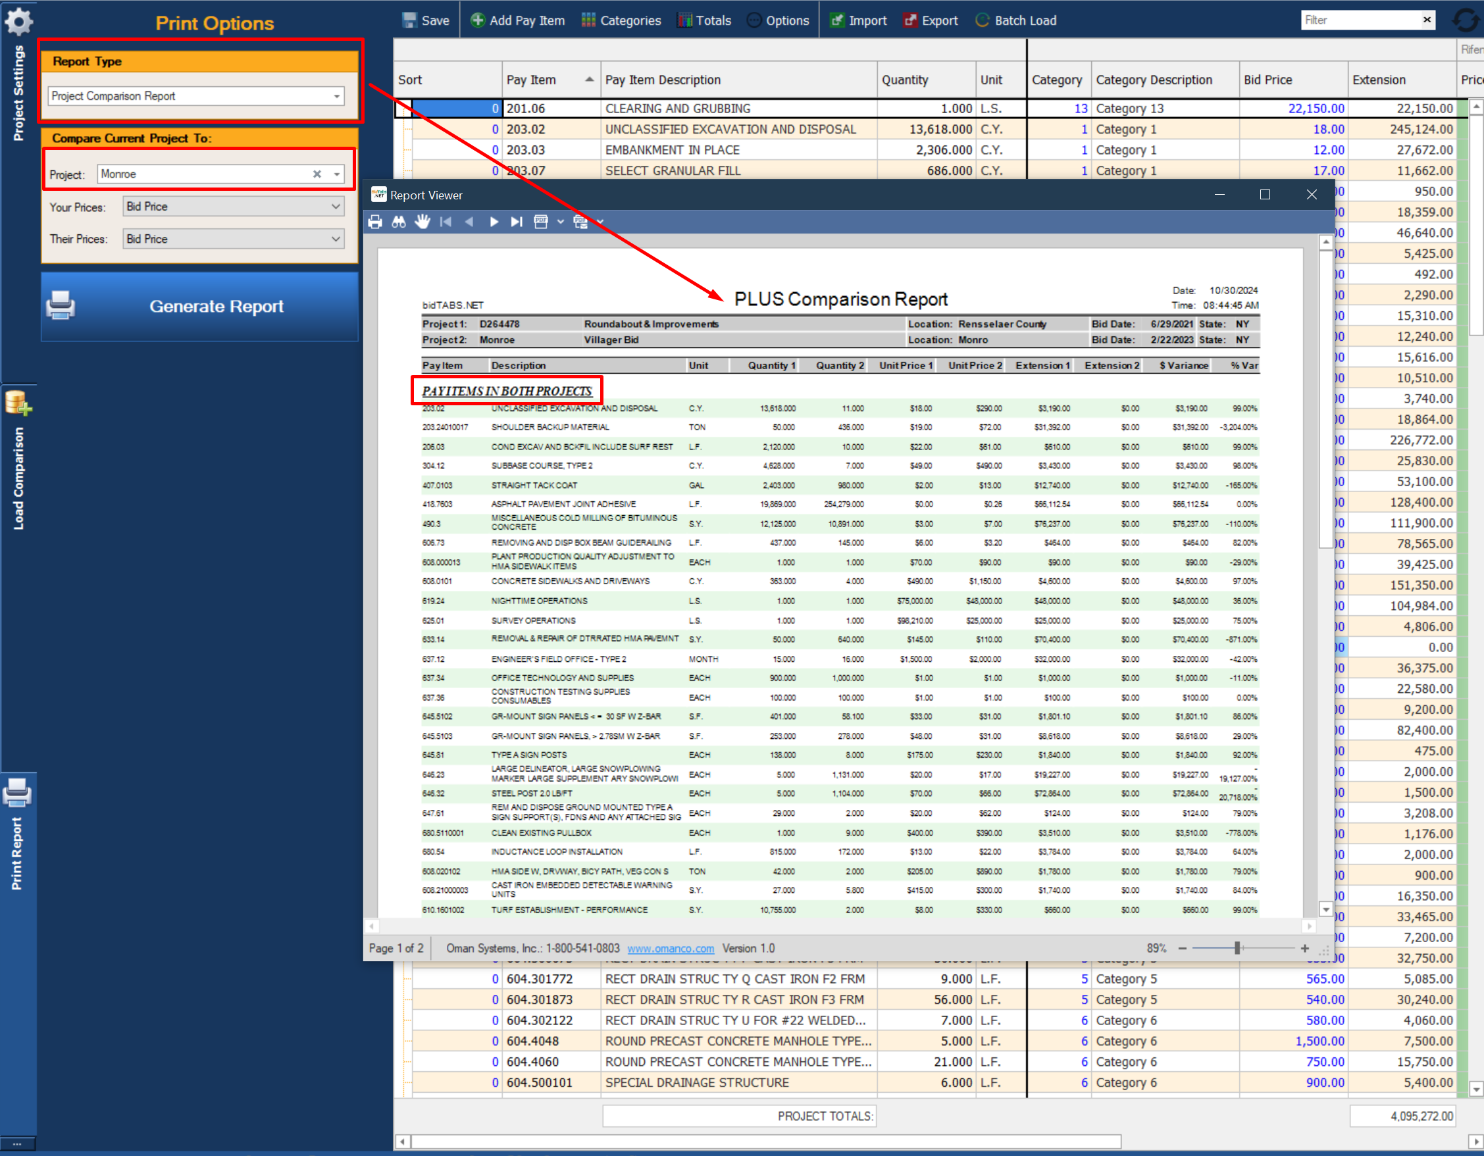Expand the PDF export options arrow

(560, 222)
